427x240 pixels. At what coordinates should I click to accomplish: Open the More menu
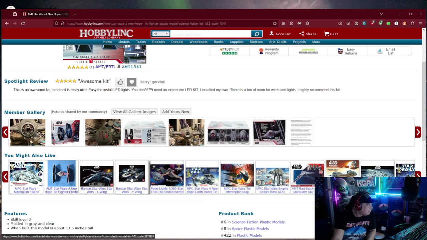316,42
